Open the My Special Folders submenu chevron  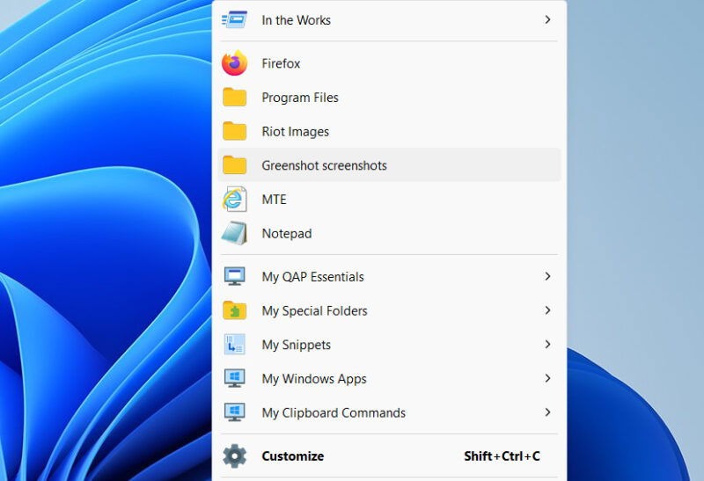(547, 310)
